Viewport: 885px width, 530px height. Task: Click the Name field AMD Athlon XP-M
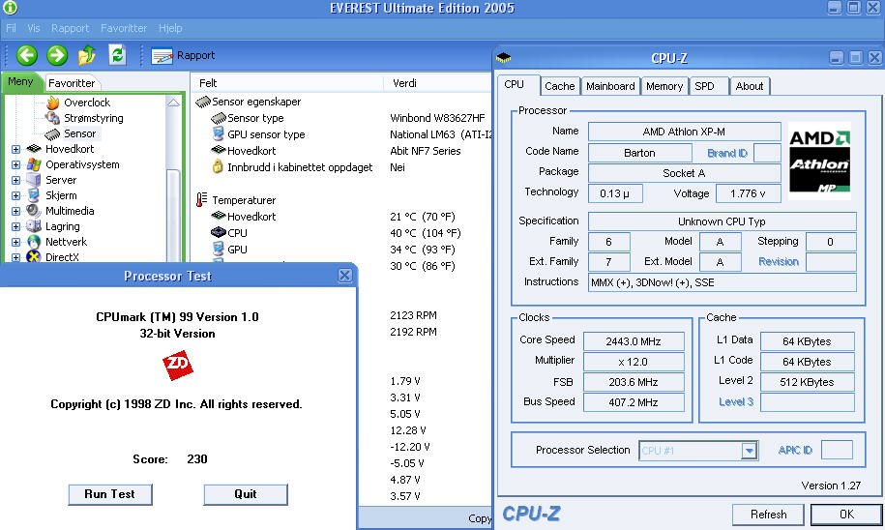pyautogui.click(x=684, y=132)
